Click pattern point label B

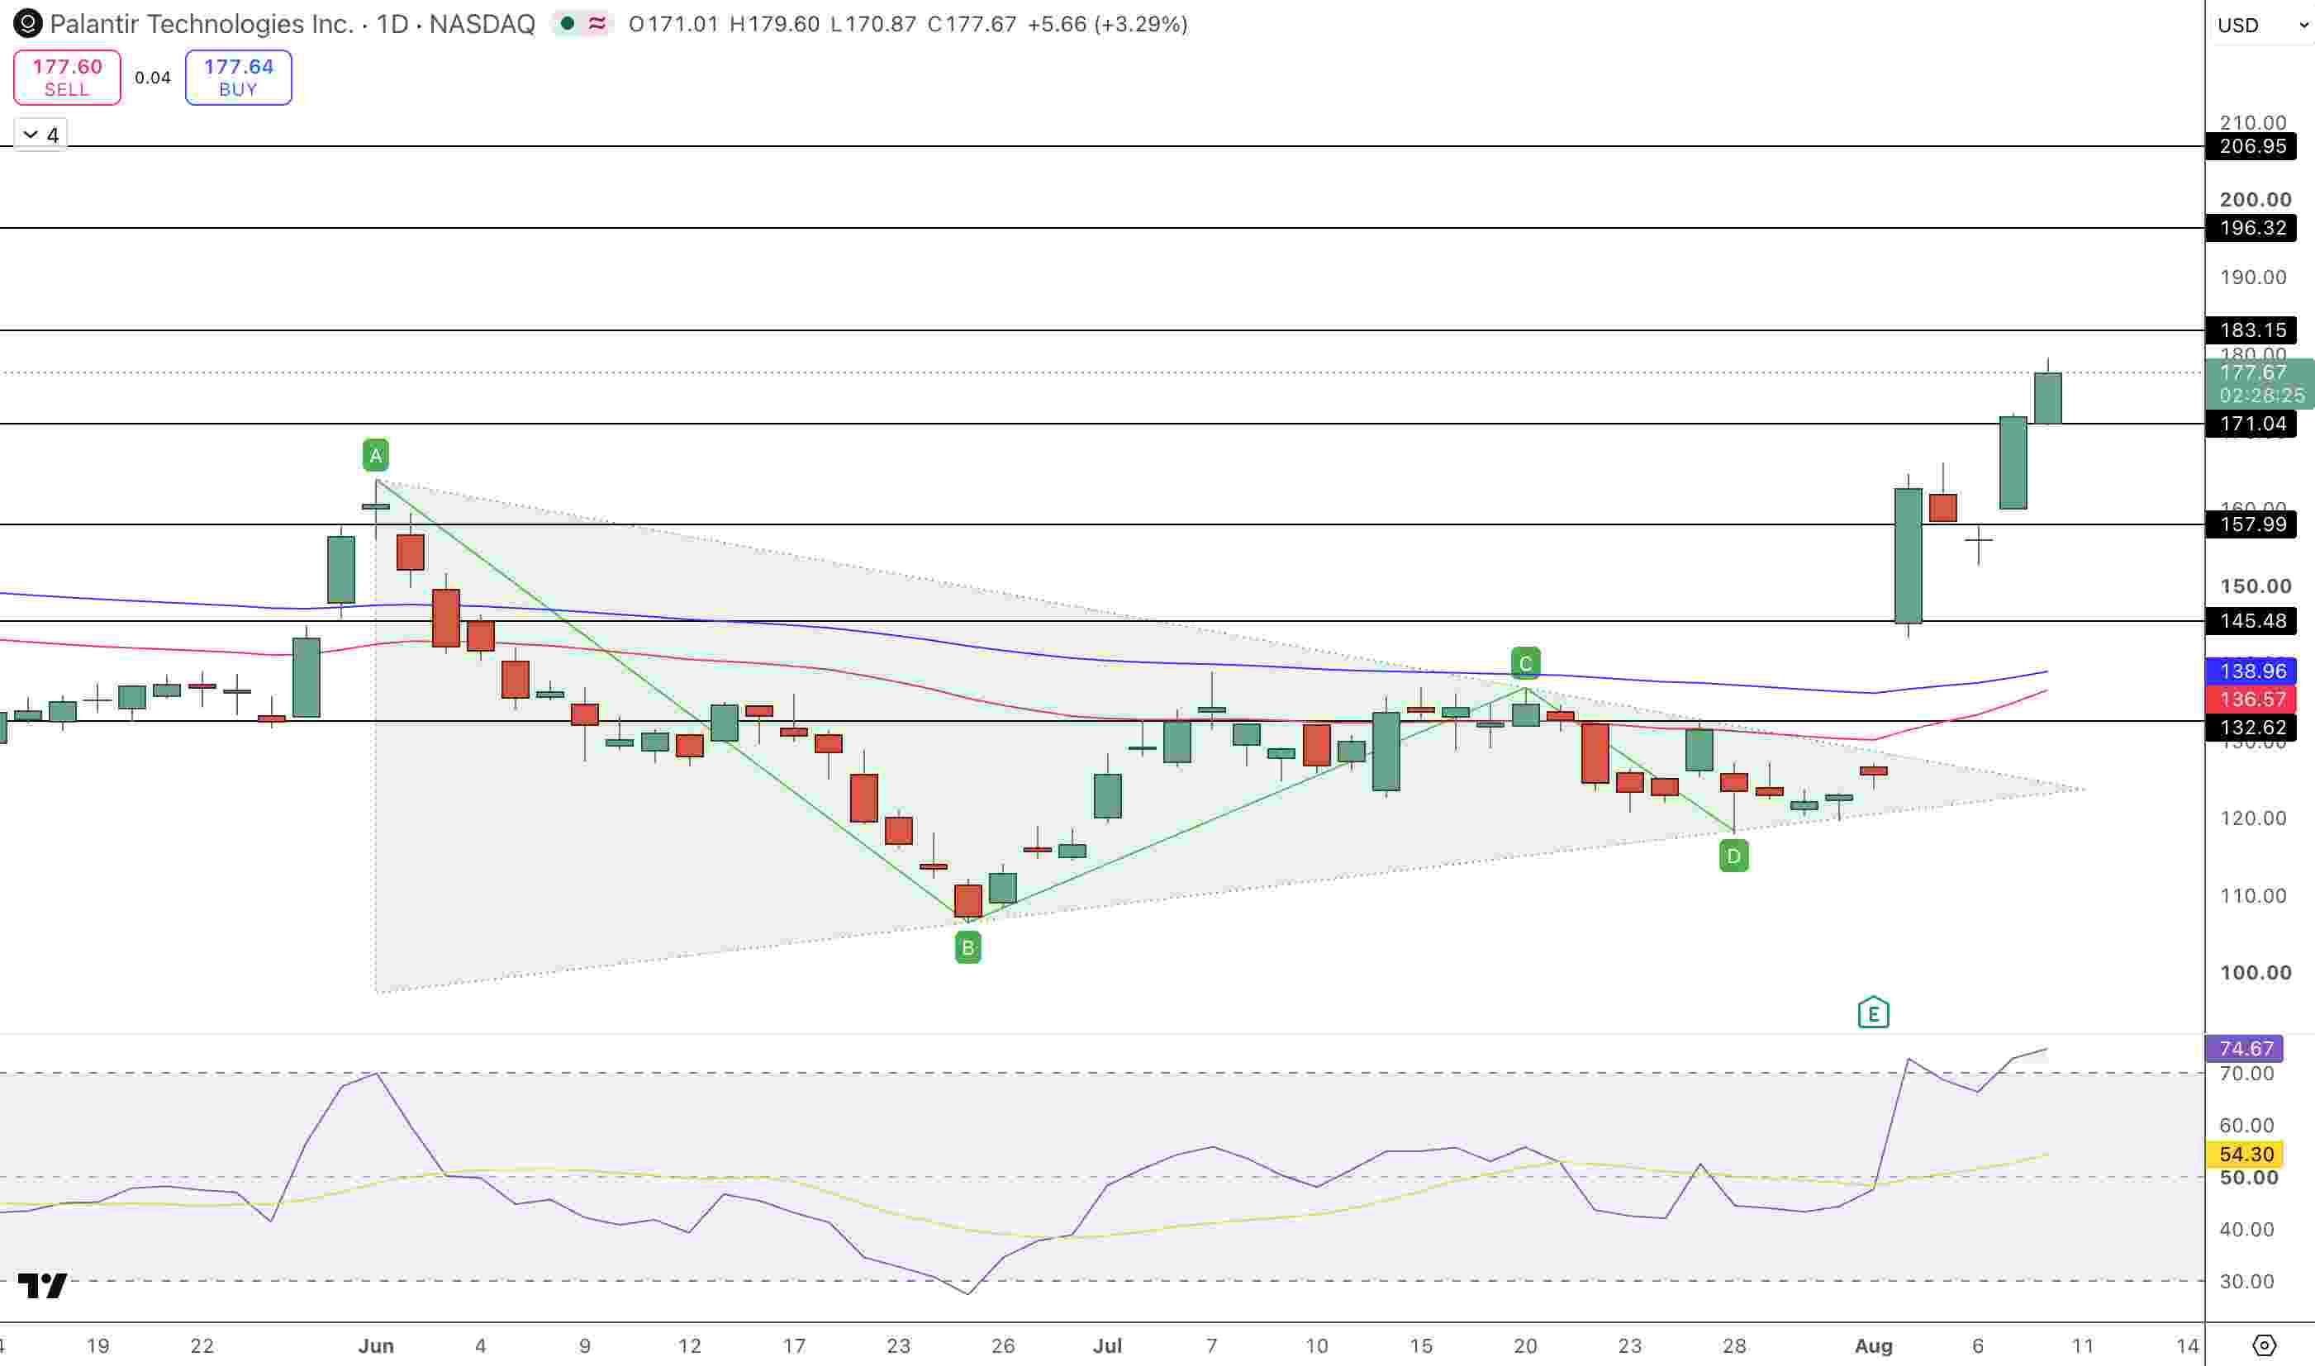click(x=967, y=948)
